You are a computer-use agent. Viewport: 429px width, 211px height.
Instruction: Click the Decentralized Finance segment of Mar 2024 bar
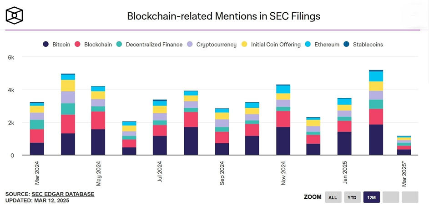(37, 125)
